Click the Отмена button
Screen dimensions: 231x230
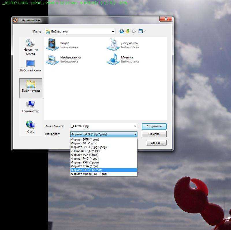point(154,134)
